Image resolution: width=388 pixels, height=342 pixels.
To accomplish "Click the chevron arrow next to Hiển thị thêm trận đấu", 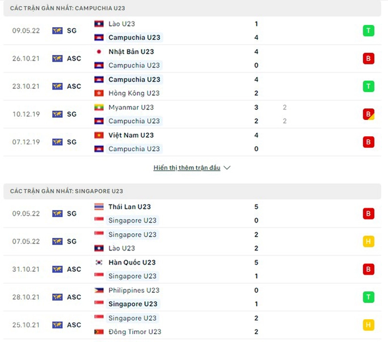I will 227,168.
